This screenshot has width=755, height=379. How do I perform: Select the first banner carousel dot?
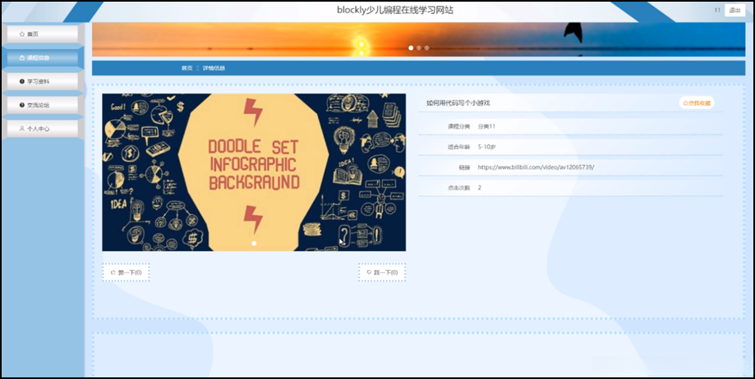click(411, 48)
